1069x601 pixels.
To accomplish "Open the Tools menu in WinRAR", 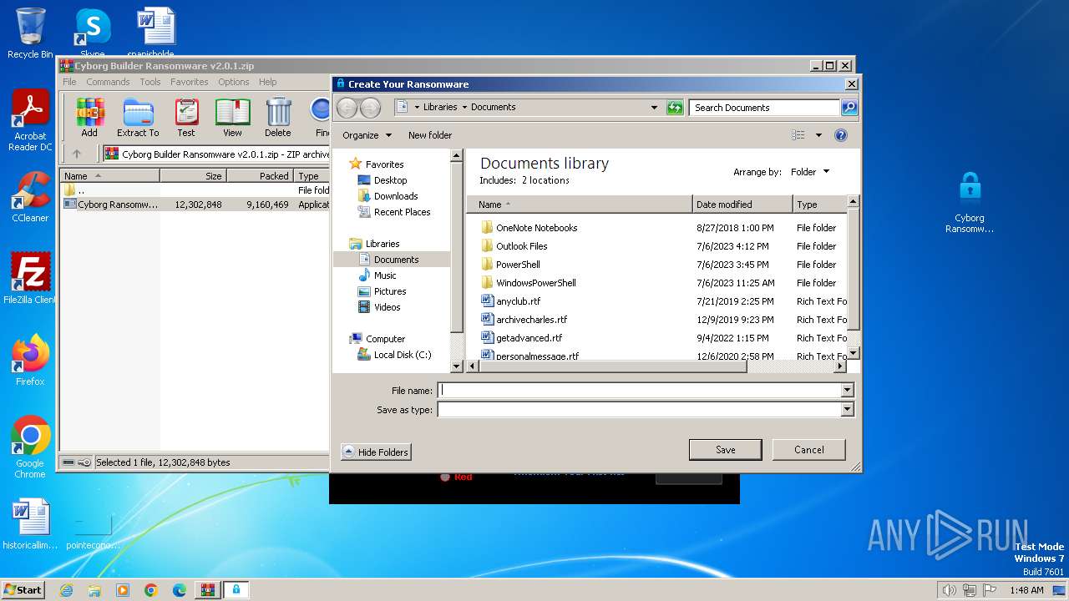I will click(x=150, y=82).
